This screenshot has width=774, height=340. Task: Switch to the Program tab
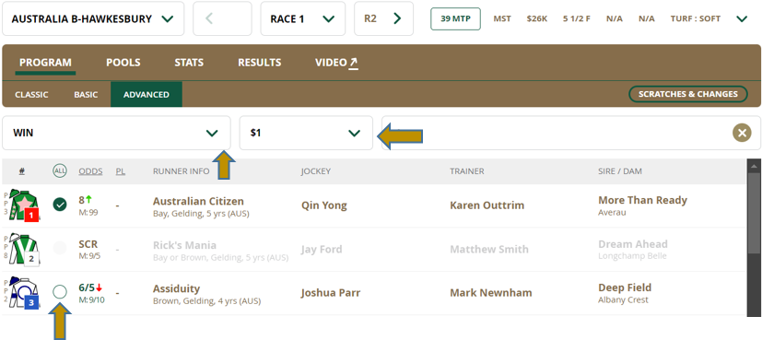click(x=45, y=63)
